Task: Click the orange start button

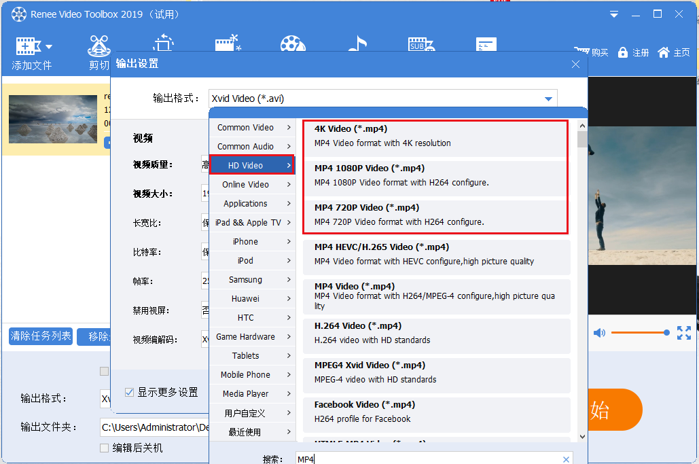Action: click(x=615, y=409)
